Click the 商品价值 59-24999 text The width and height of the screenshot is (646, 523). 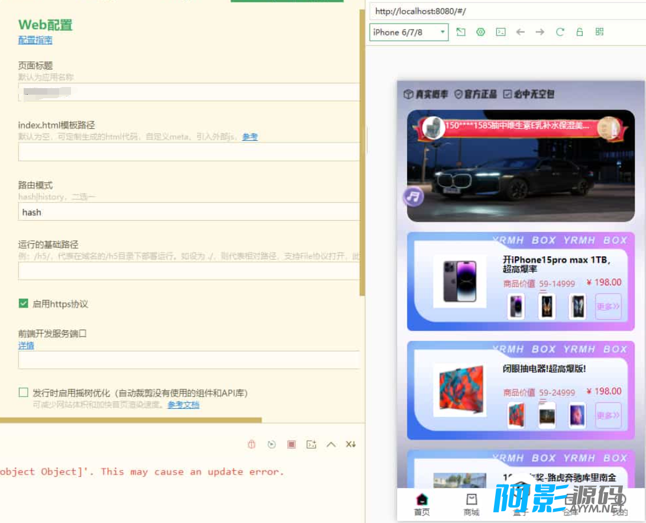pyautogui.click(x=539, y=392)
